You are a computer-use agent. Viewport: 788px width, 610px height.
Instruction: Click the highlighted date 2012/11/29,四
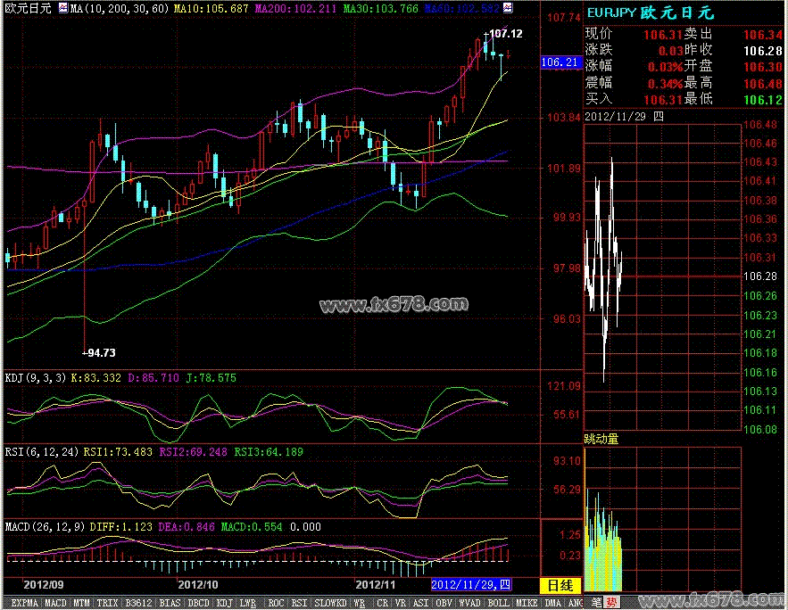pyautogui.click(x=471, y=584)
